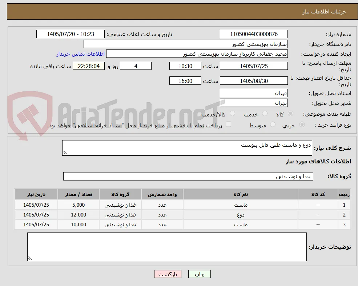This screenshot has width=358, height=286.
Task: Click the quantity 12,000 cell
Action: (78, 215)
